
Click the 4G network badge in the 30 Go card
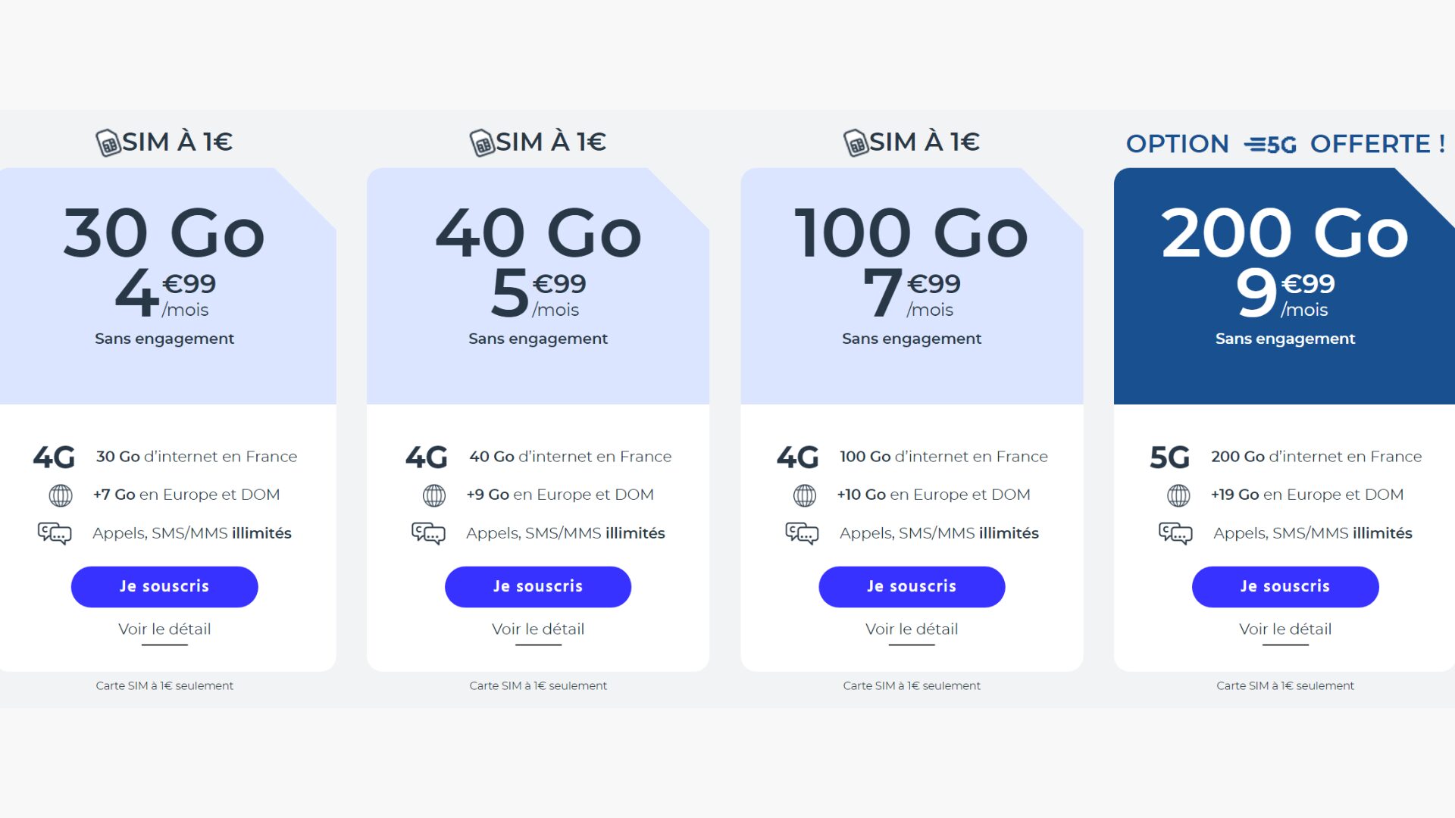point(54,457)
